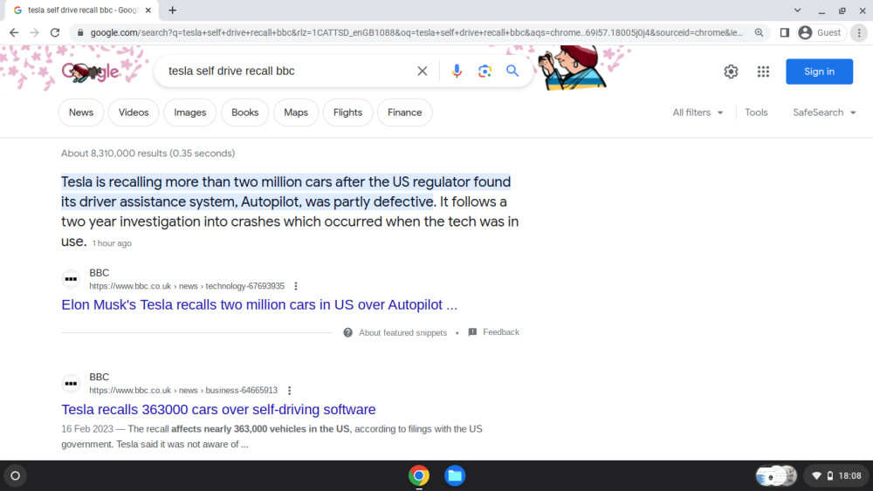
Task: Open the Guest profile menu
Action: coord(821,33)
